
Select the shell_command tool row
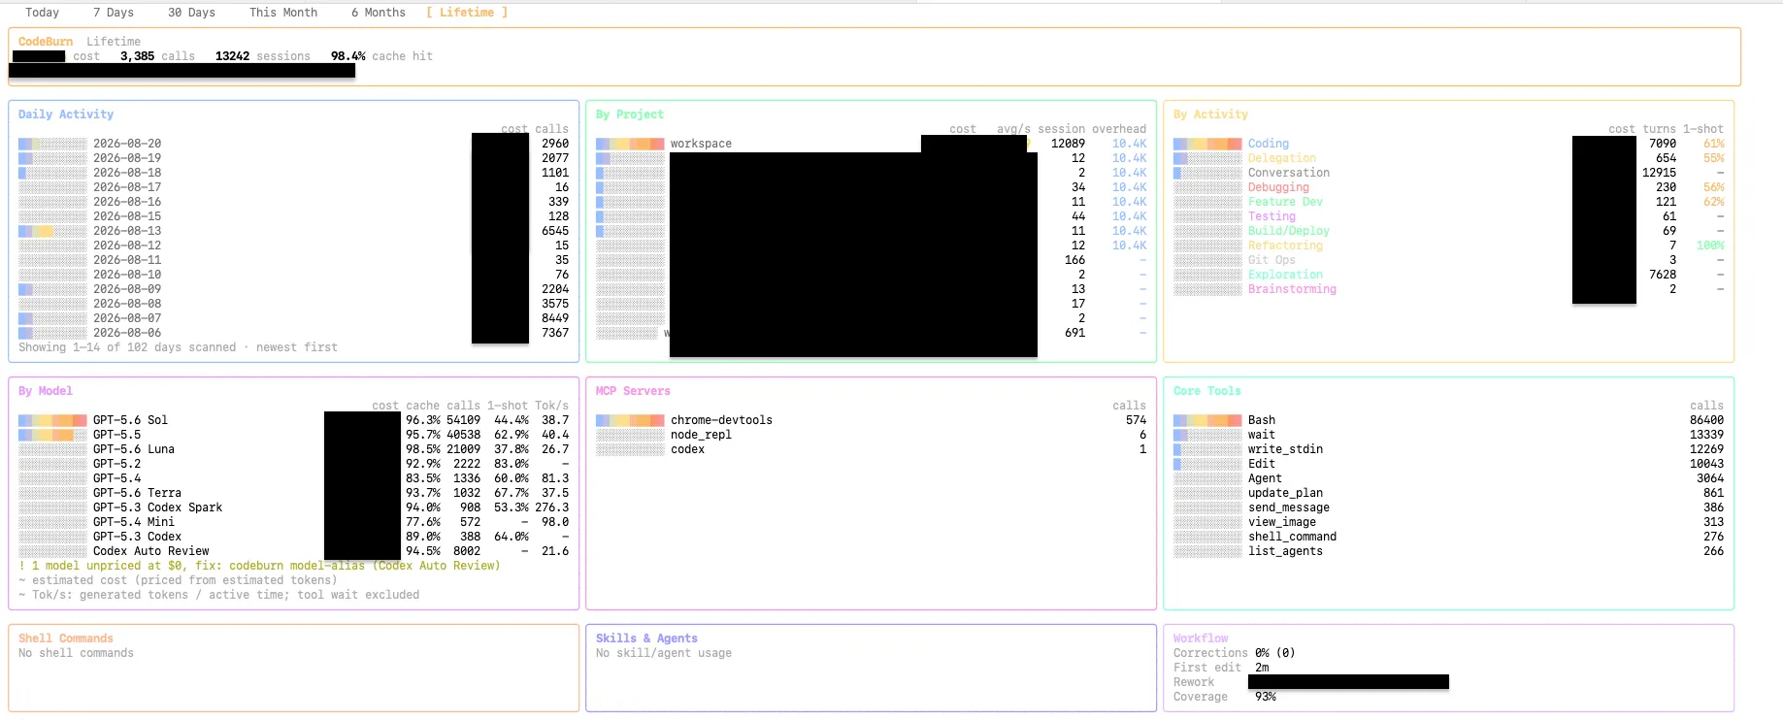pos(1448,537)
